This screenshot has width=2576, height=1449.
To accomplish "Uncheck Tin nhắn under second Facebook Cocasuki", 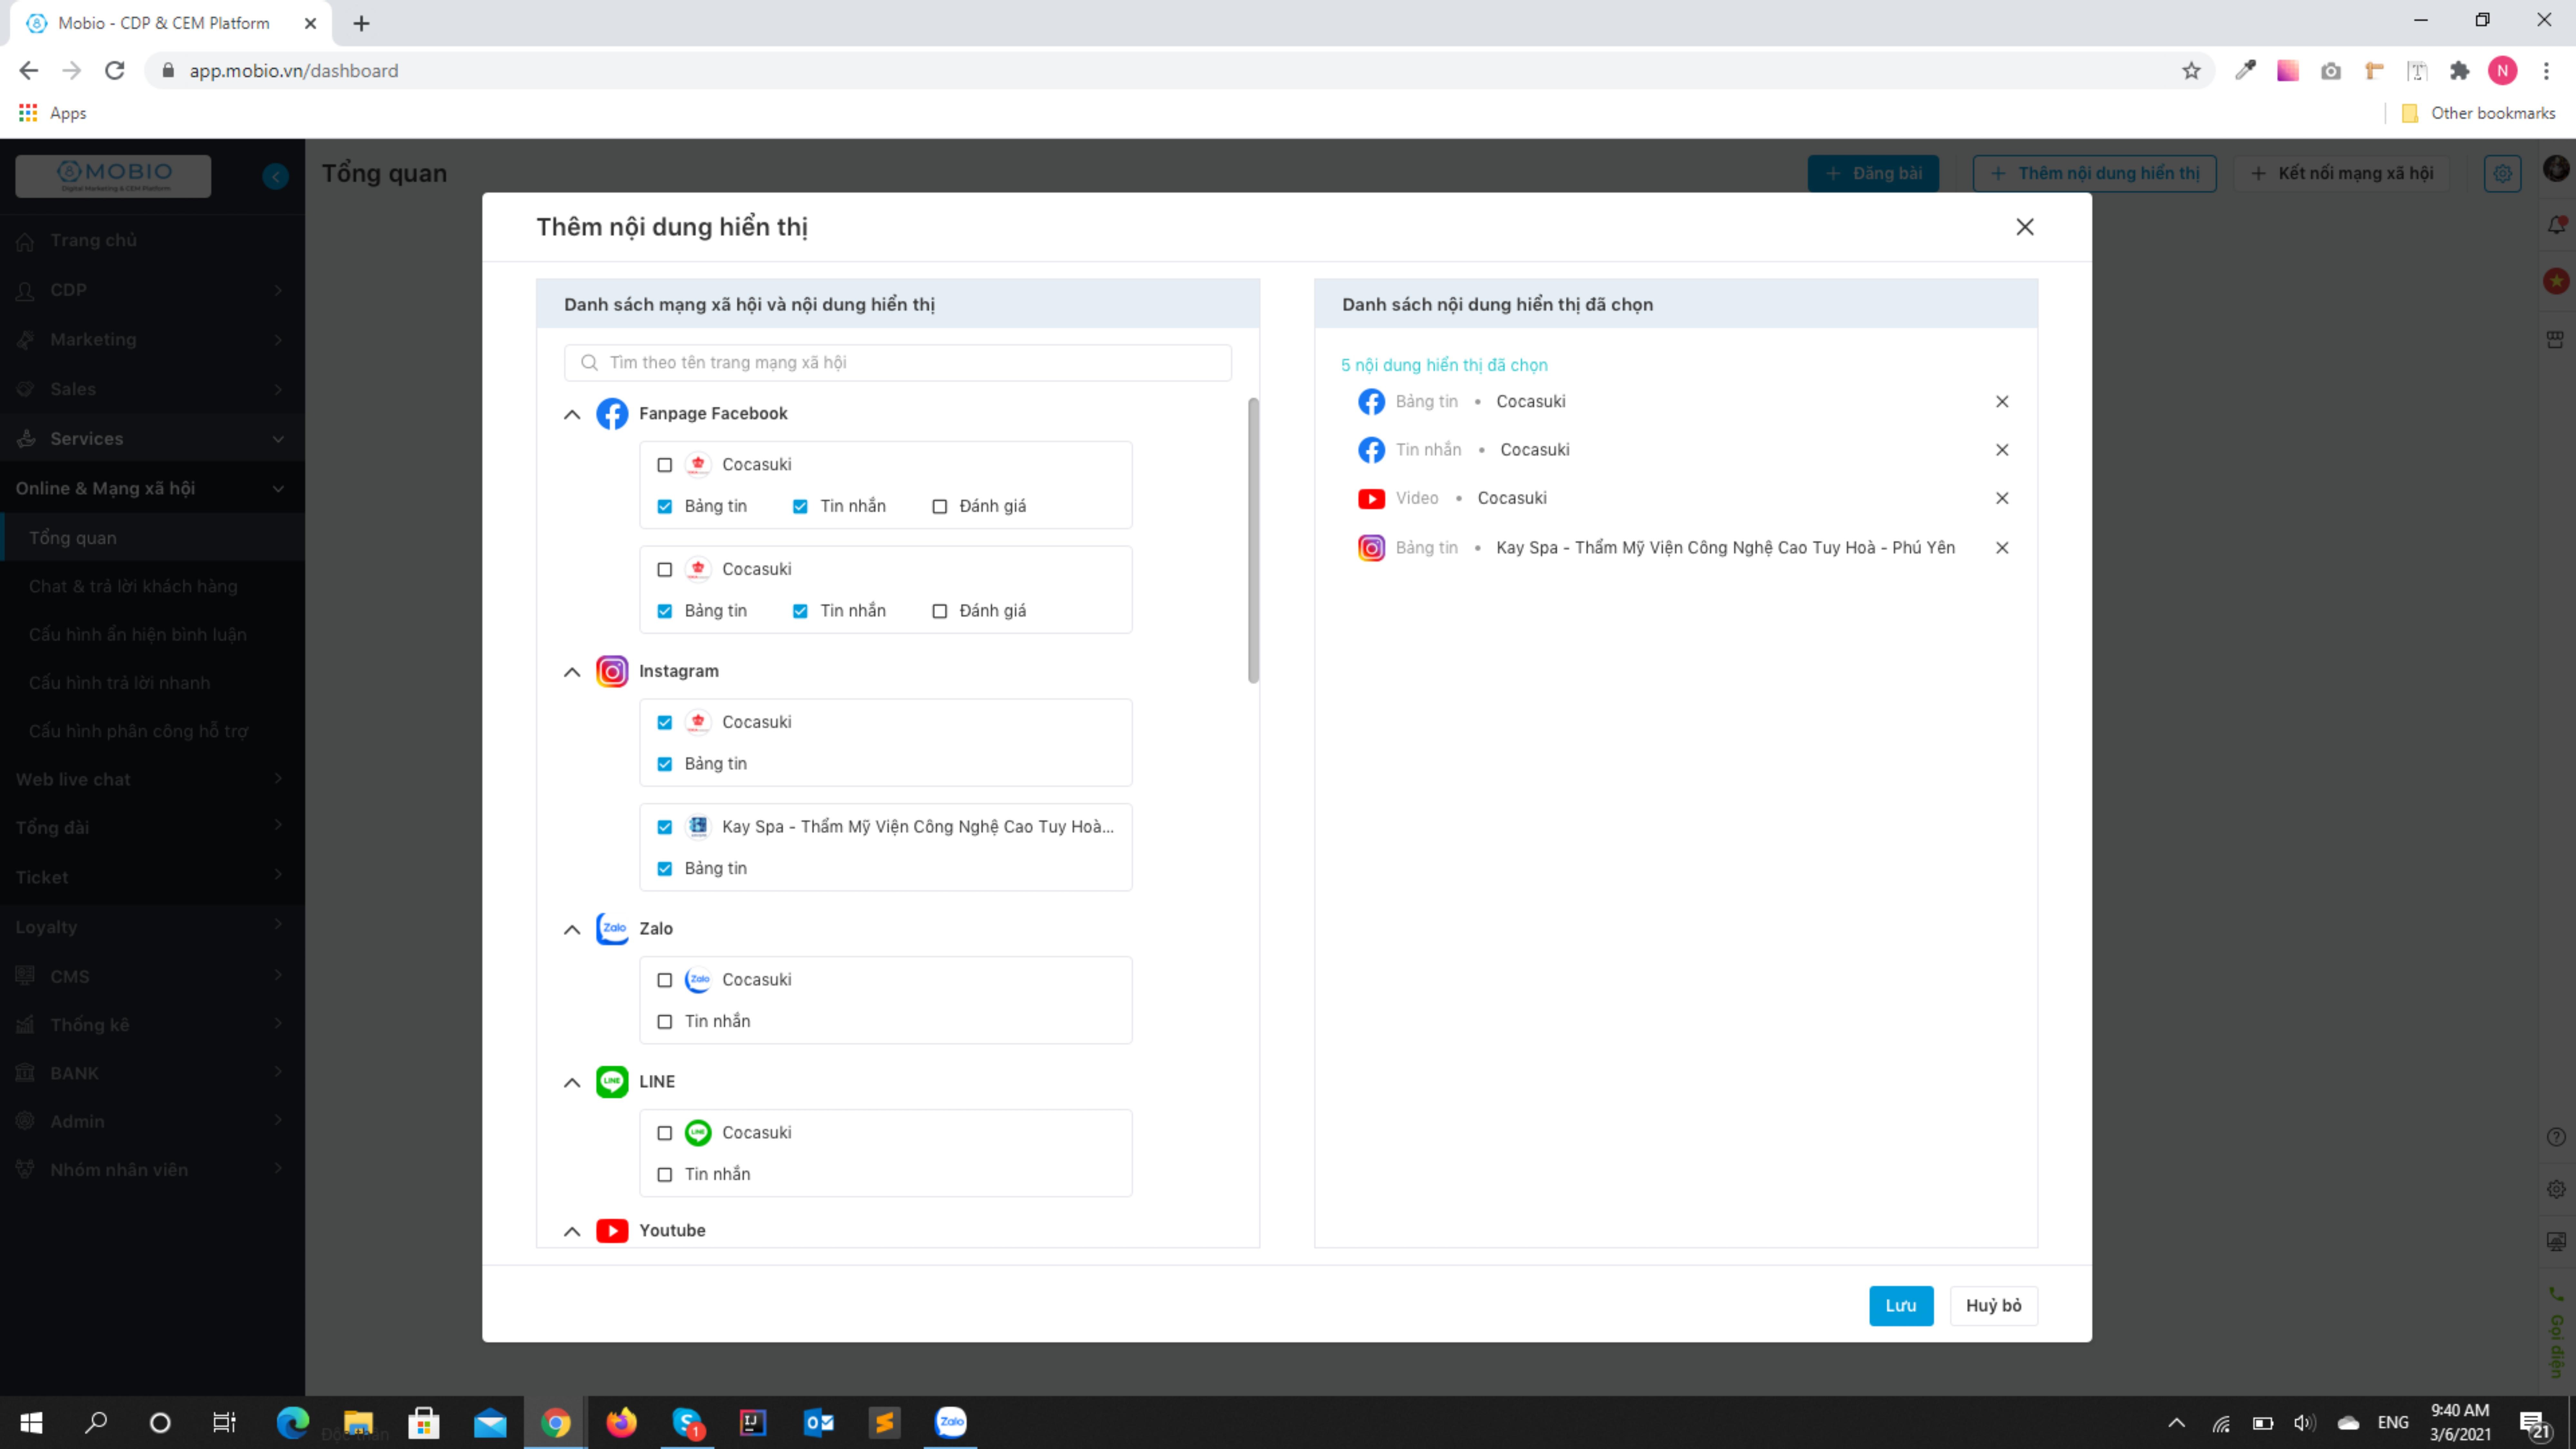I will click(x=800, y=611).
